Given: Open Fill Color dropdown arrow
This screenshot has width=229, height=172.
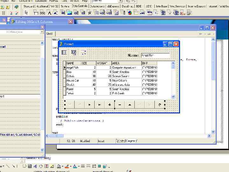Looking at the screenshot, I should [63, 166].
